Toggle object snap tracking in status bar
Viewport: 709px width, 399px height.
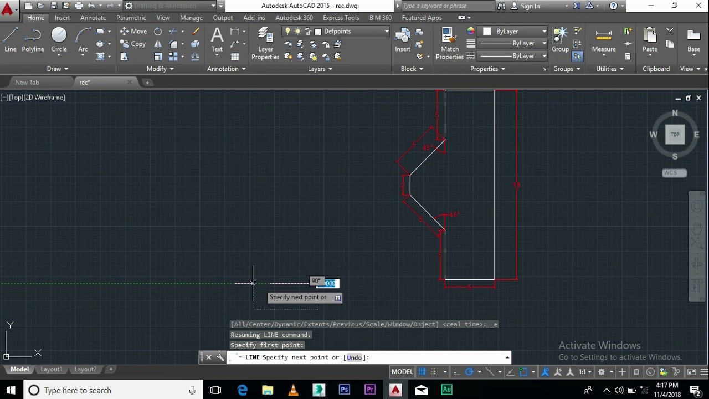[510, 372]
